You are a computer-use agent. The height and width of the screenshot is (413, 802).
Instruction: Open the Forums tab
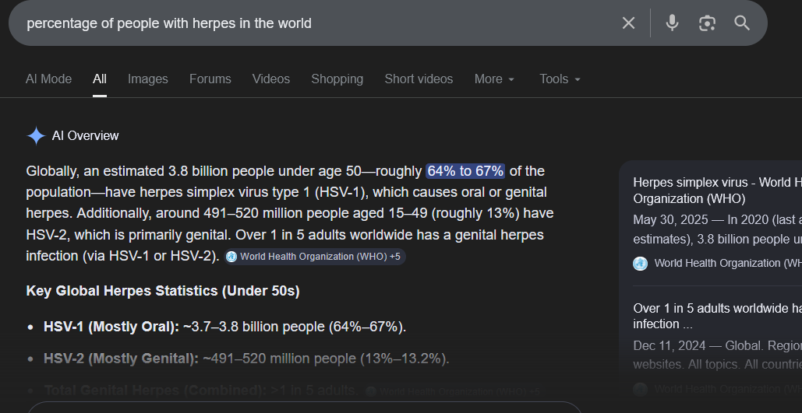click(210, 79)
